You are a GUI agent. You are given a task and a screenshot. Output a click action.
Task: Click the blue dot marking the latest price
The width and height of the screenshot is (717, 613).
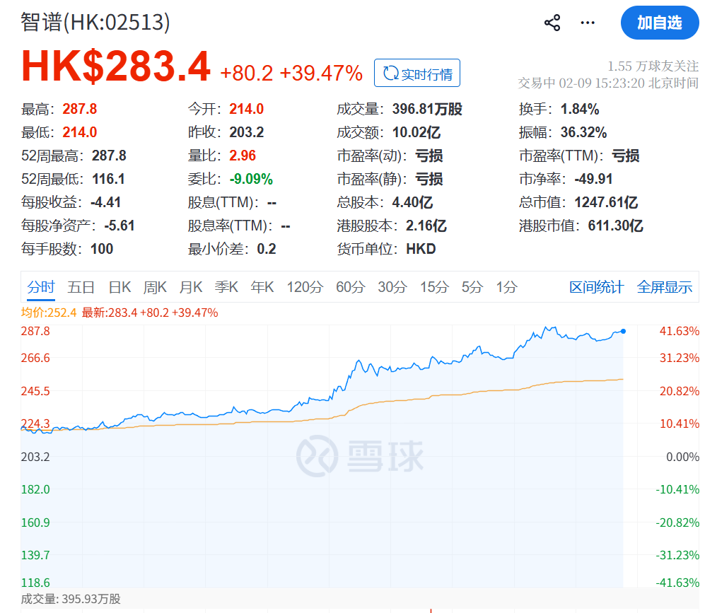click(x=623, y=330)
